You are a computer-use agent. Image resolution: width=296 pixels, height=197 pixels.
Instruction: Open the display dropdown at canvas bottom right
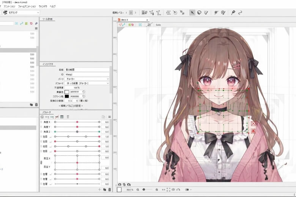click(188, 190)
